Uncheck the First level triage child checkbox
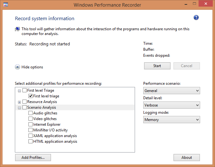Screen dimensions: 215x167 tap(30, 96)
